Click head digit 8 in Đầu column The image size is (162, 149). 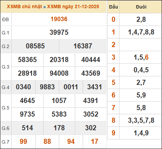point(113,120)
